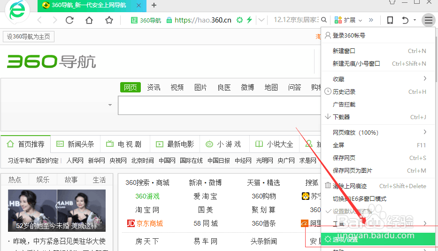Click the search magnifier icon

click(324, 20)
